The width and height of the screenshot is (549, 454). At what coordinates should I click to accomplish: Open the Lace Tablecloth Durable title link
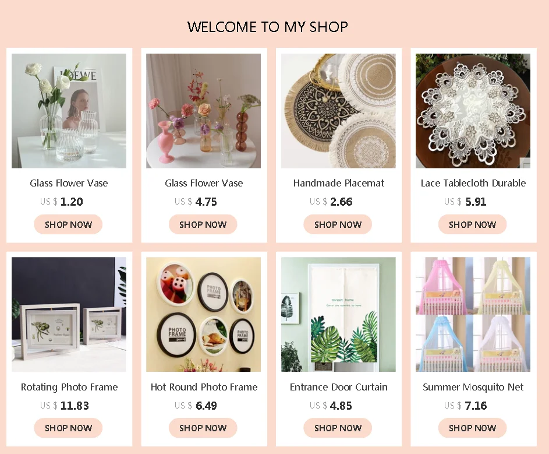click(473, 183)
